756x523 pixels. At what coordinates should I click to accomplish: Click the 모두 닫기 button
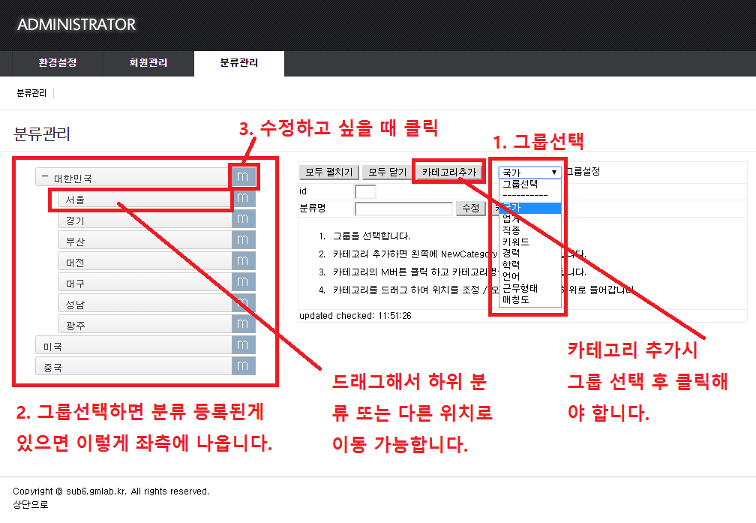pyautogui.click(x=387, y=172)
